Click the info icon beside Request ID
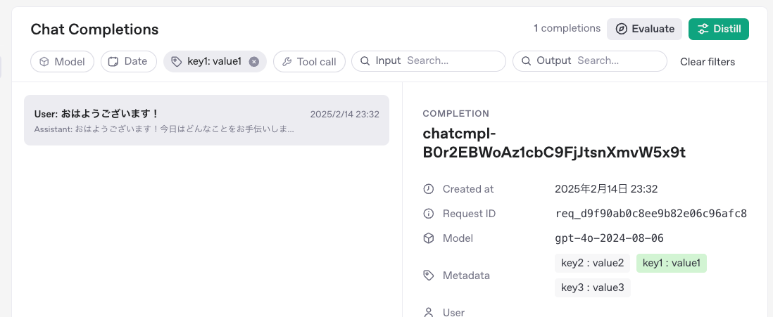Viewport: 773px width, 317px height. pyautogui.click(x=429, y=214)
